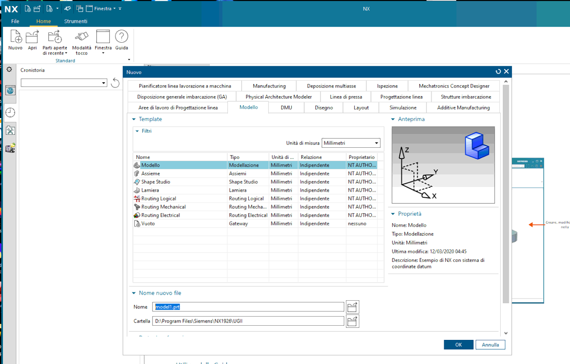Open the web browser tab in the resource bar
This screenshot has height=364, width=570.
pos(10,90)
